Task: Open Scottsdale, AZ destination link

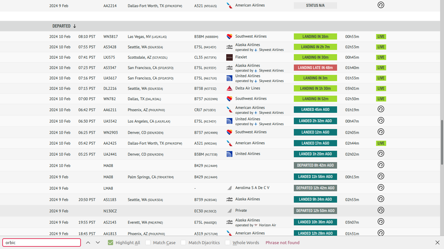Action: 148,57
